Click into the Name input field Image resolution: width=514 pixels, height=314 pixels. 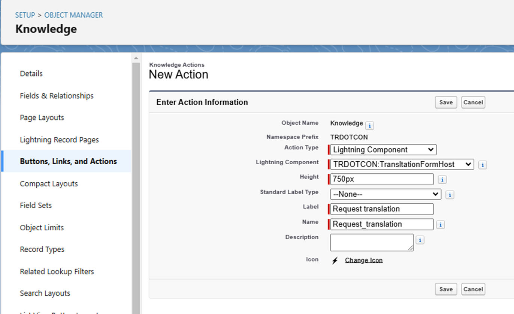382,224
